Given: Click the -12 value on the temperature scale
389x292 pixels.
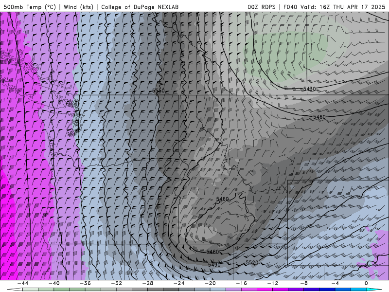Looking at the screenshot, I should click(273, 283).
